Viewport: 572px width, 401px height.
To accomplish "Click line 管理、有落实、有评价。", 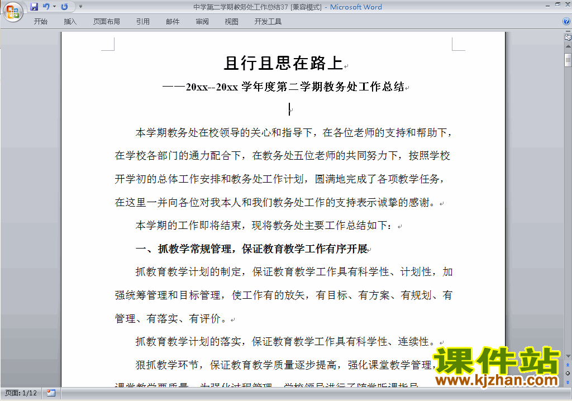I will point(171,318).
